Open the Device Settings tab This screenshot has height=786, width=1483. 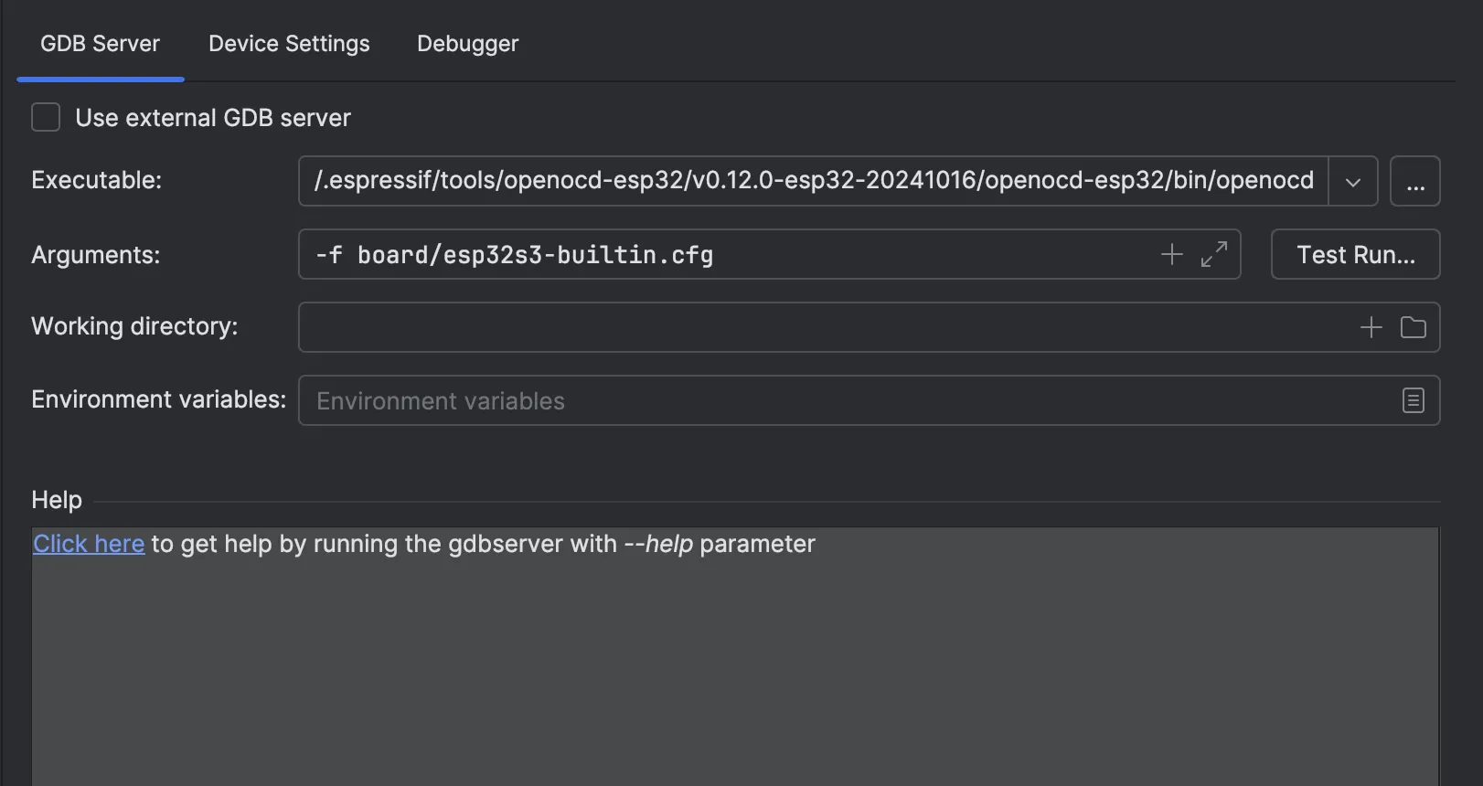(x=289, y=44)
